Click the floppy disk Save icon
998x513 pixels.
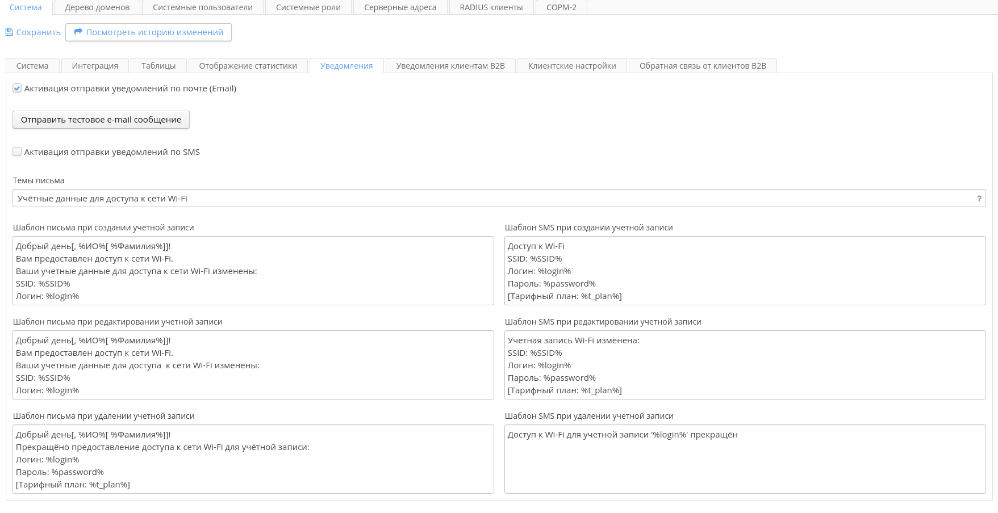pos(9,32)
